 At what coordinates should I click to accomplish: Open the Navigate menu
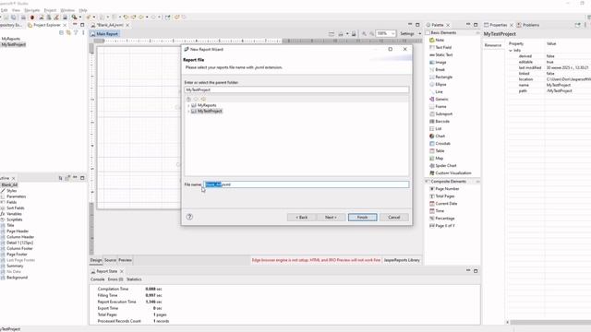click(x=32, y=10)
